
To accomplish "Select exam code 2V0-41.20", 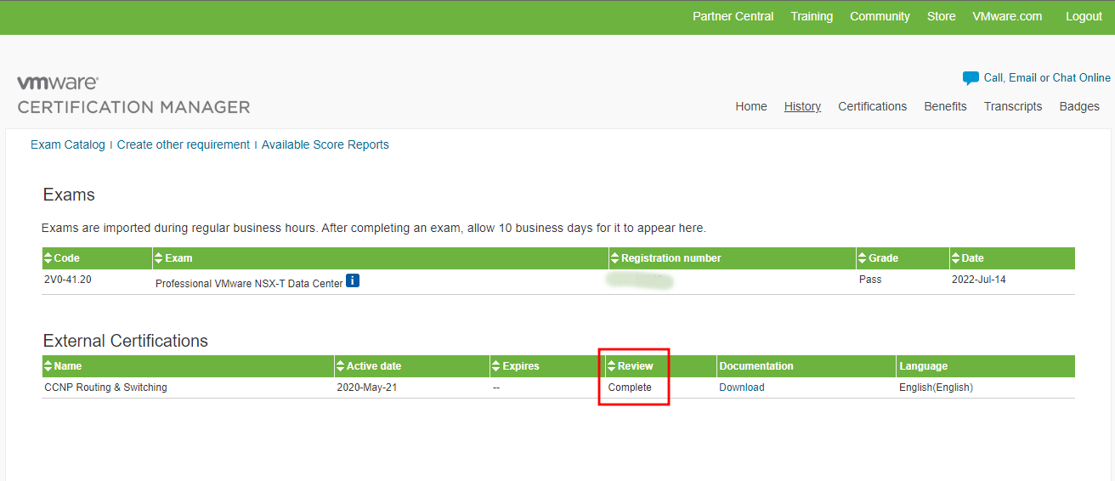I will click(68, 280).
